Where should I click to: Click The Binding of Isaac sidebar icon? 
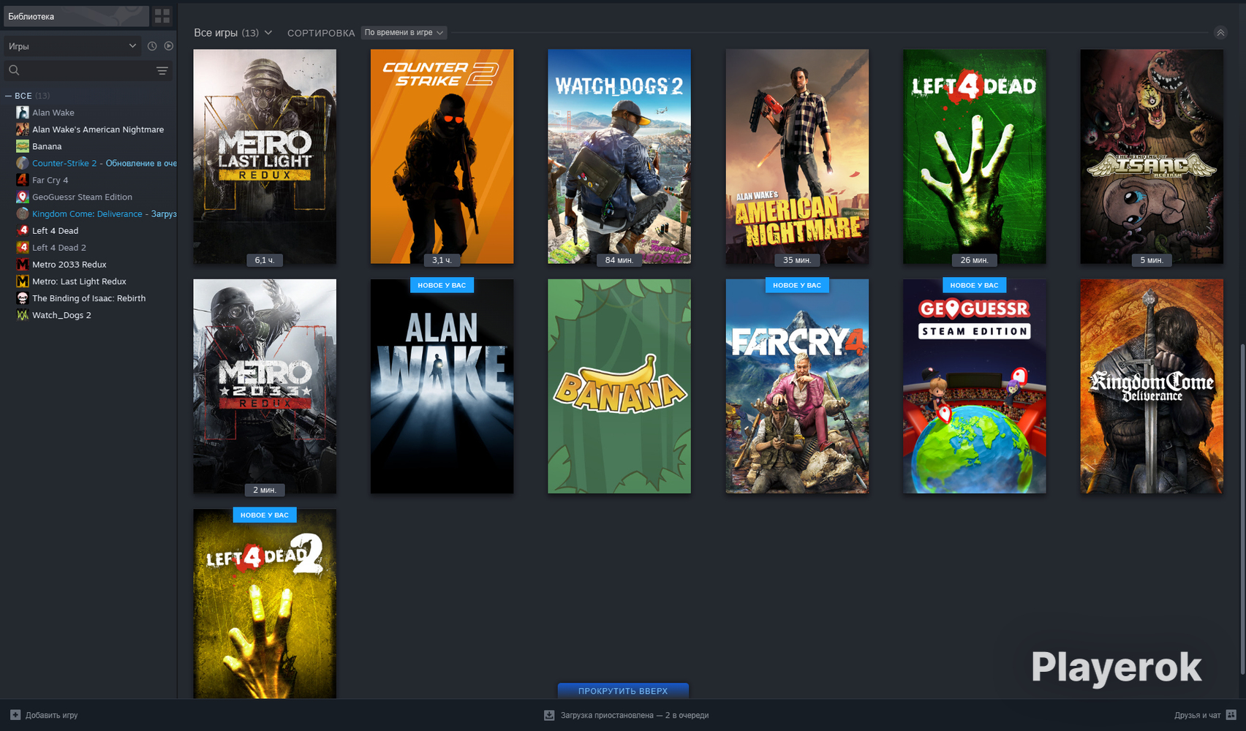(x=23, y=298)
